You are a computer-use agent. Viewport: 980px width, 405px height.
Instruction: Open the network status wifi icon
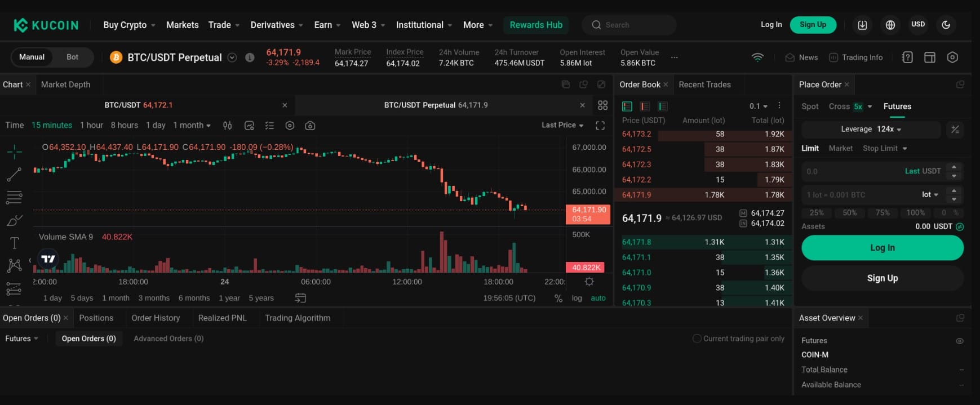(x=758, y=57)
